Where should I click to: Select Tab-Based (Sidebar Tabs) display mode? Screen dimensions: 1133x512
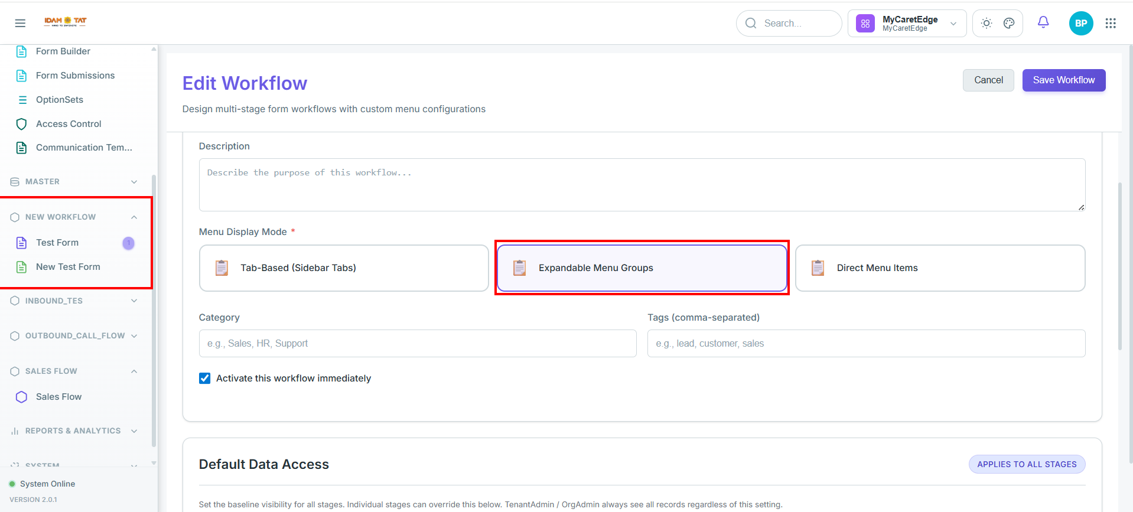tap(344, 268)
